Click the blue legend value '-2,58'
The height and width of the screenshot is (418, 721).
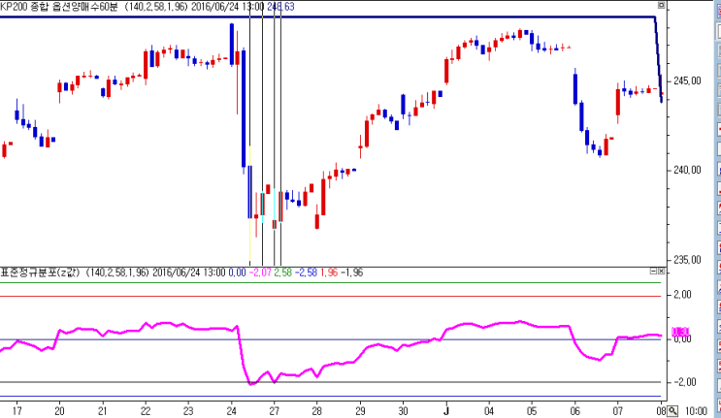[x=306, y=273]
